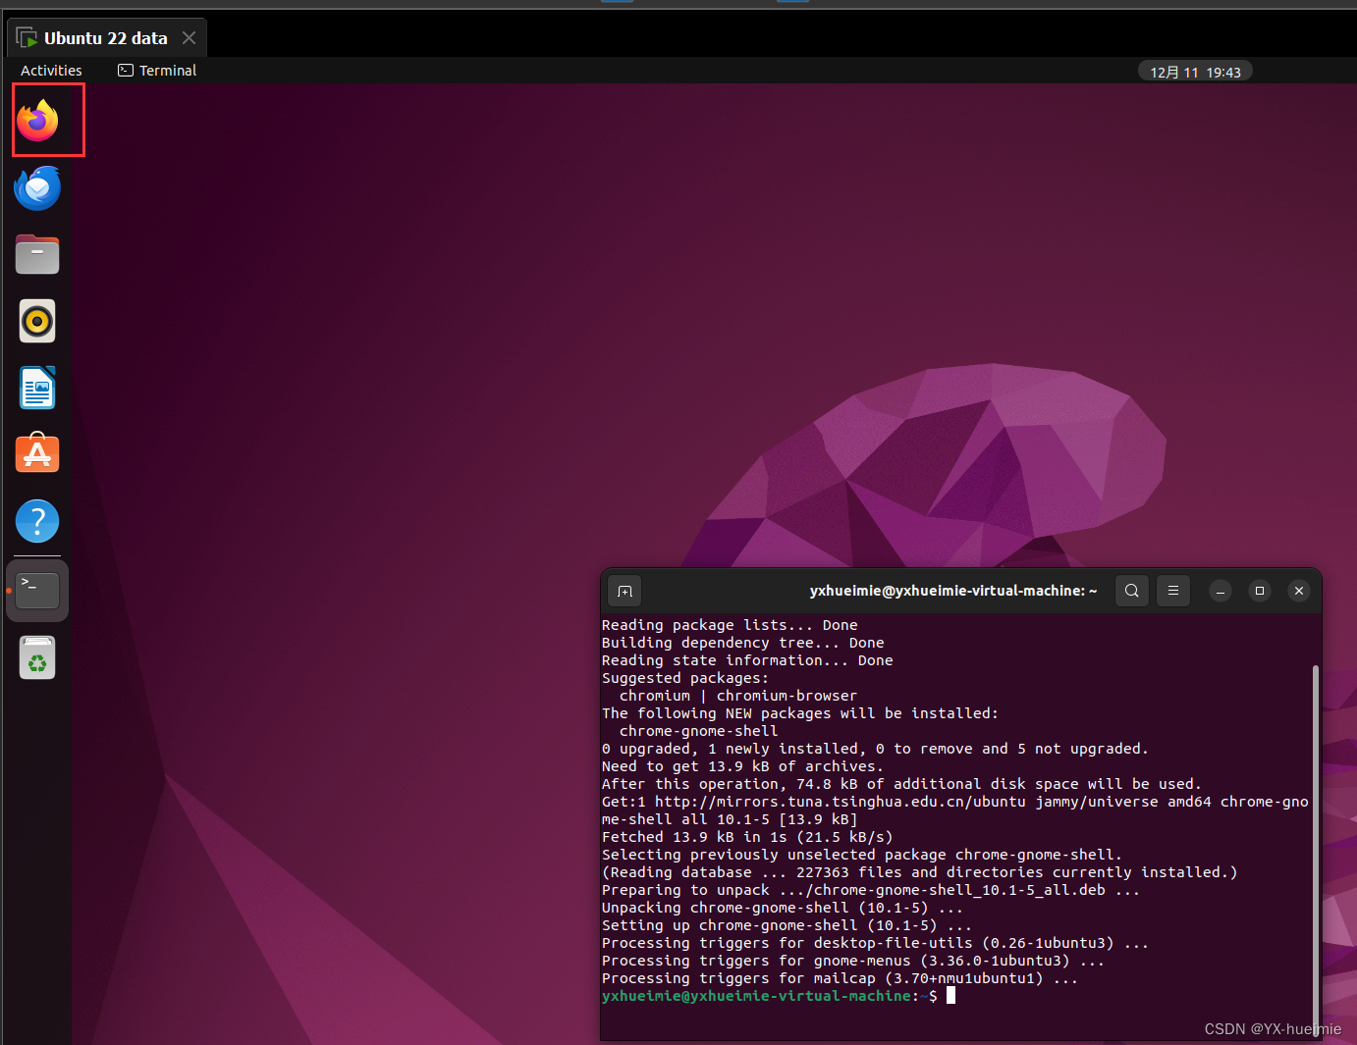Maximize the terminal window

pos(1260,590)
